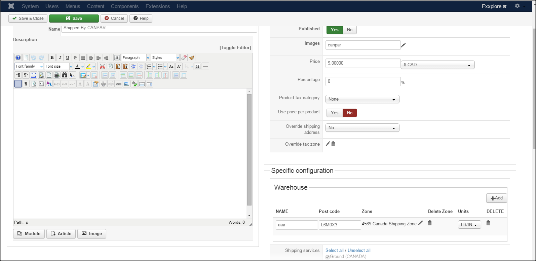Viewport: 536px width, 261px height.
Task: Apply underline formatting in the editor
Action: (x=68, y=58)
